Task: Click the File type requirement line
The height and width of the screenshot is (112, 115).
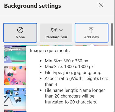Action: (x=73, y=72)
